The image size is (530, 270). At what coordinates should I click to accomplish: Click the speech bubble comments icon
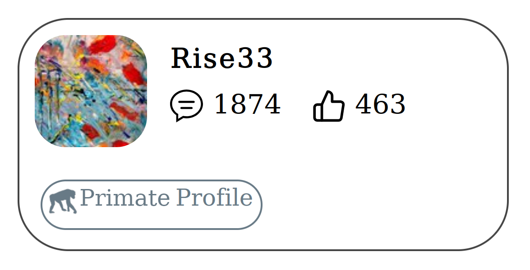pyautogui.click(x=186, y=105)
